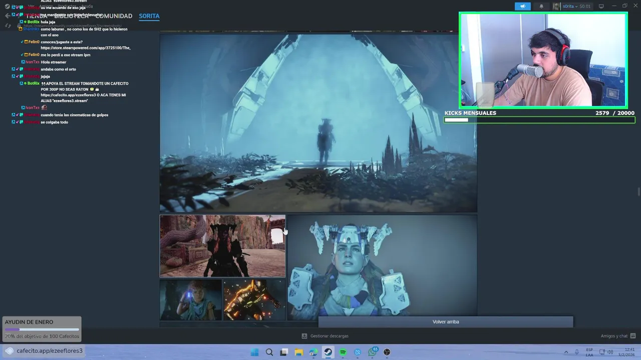This screenshot has width=641, height=360.
Task: Click BotRix 'hola jaja' message
Action: click(48, 22)
